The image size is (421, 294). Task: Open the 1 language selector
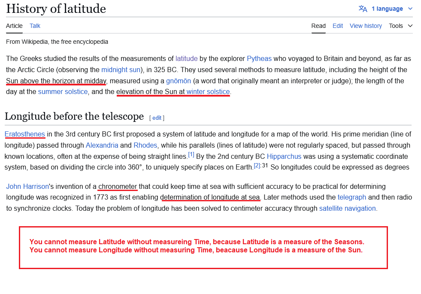385,9
